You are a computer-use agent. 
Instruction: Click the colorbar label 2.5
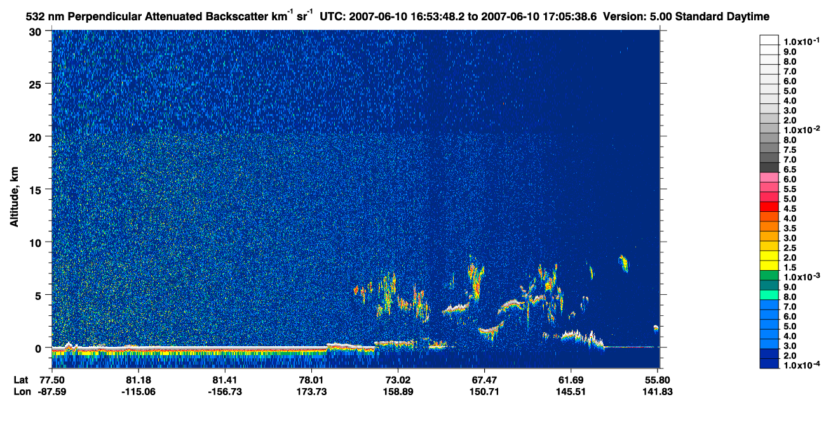click(791, 247)
